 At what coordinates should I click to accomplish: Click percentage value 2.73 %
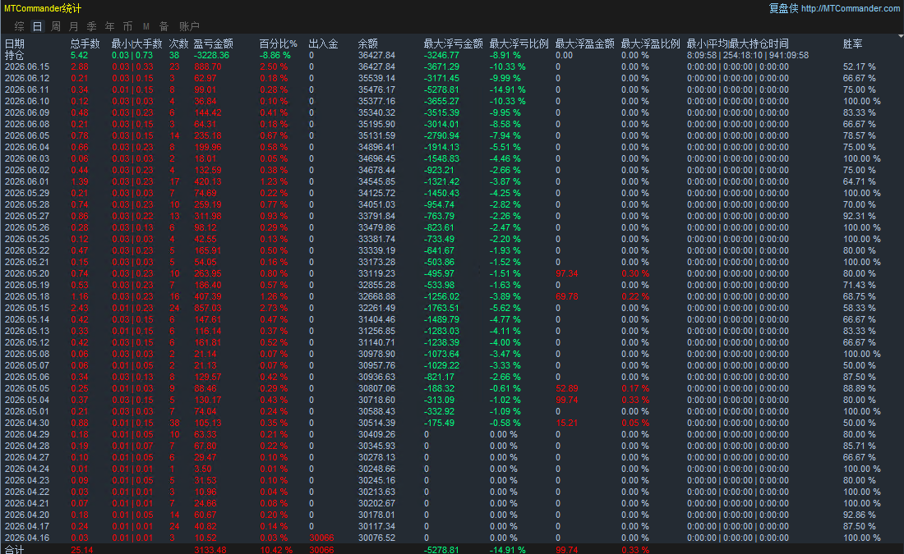click(x=274, y=308)
